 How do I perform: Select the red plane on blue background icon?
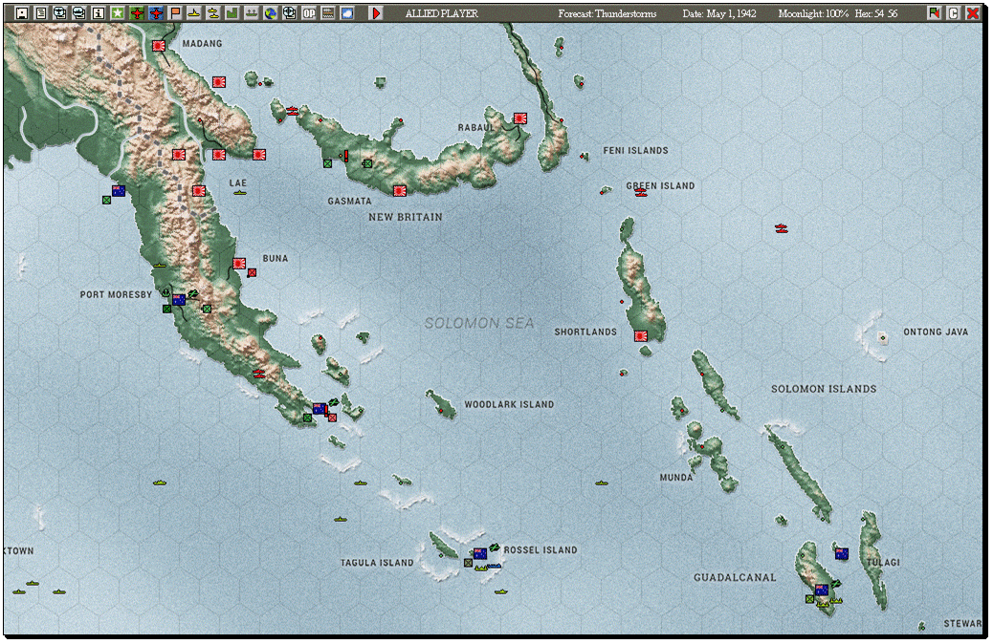pos(156,12)
